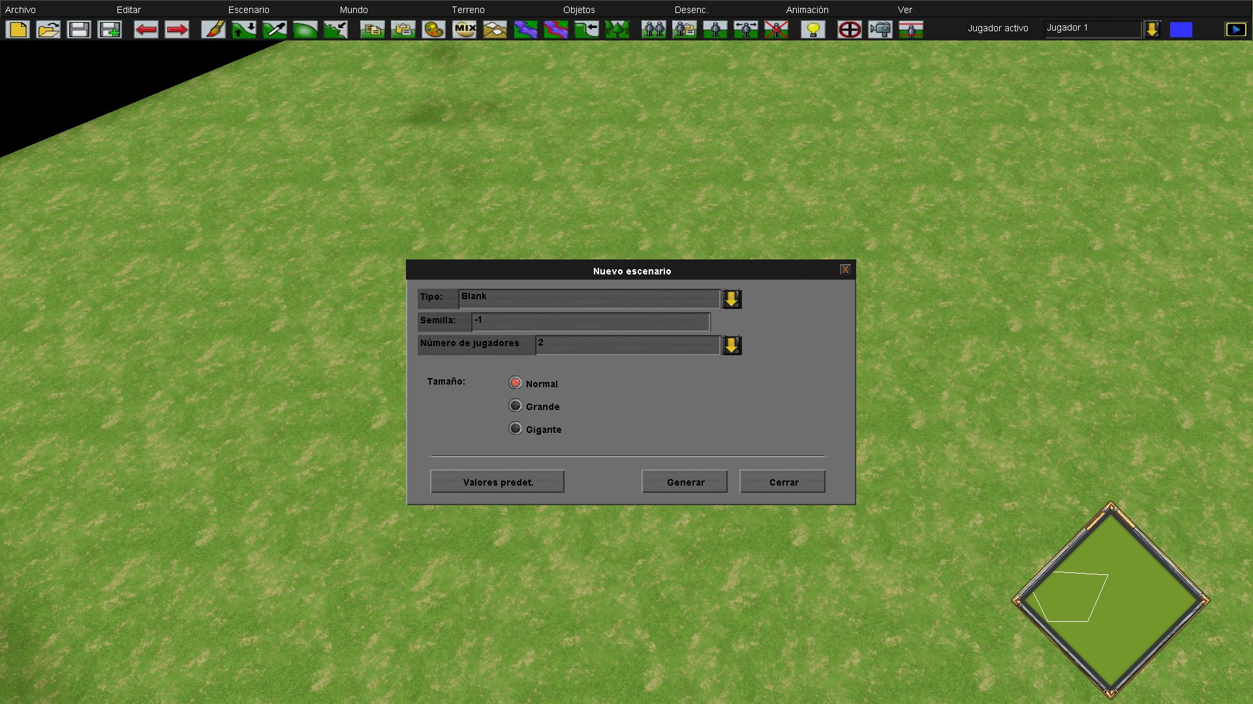This screenshot has width=1253, height=704.
Task: Select the terrain paintbrush tool
Action: 213,29
